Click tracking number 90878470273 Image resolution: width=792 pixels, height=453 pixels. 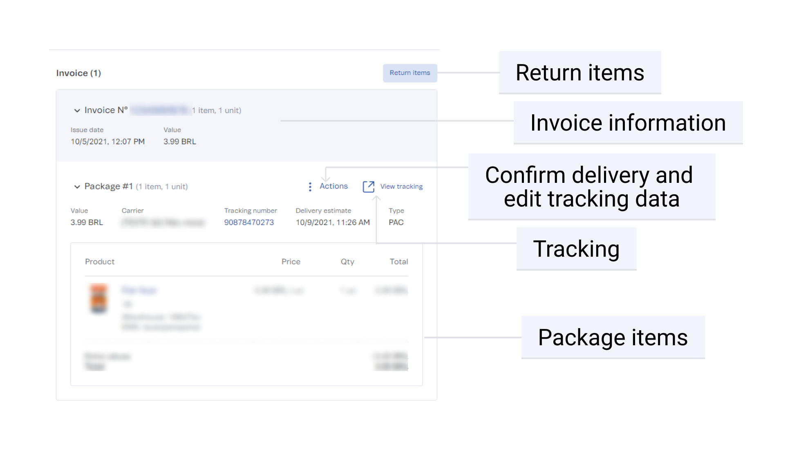pos(249,222)
